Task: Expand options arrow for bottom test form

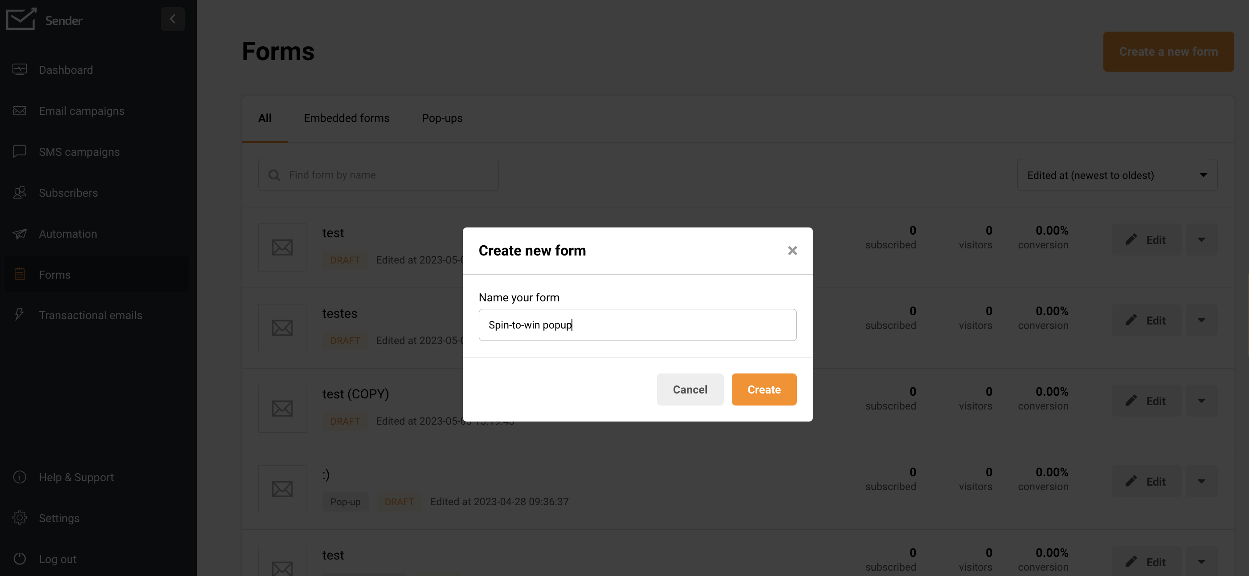Action: pyautogui.click(x=1201, y=561)
